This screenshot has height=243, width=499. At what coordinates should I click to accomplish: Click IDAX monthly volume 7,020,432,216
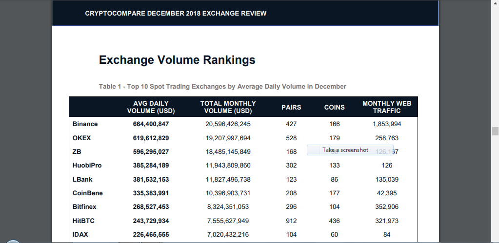228,234
